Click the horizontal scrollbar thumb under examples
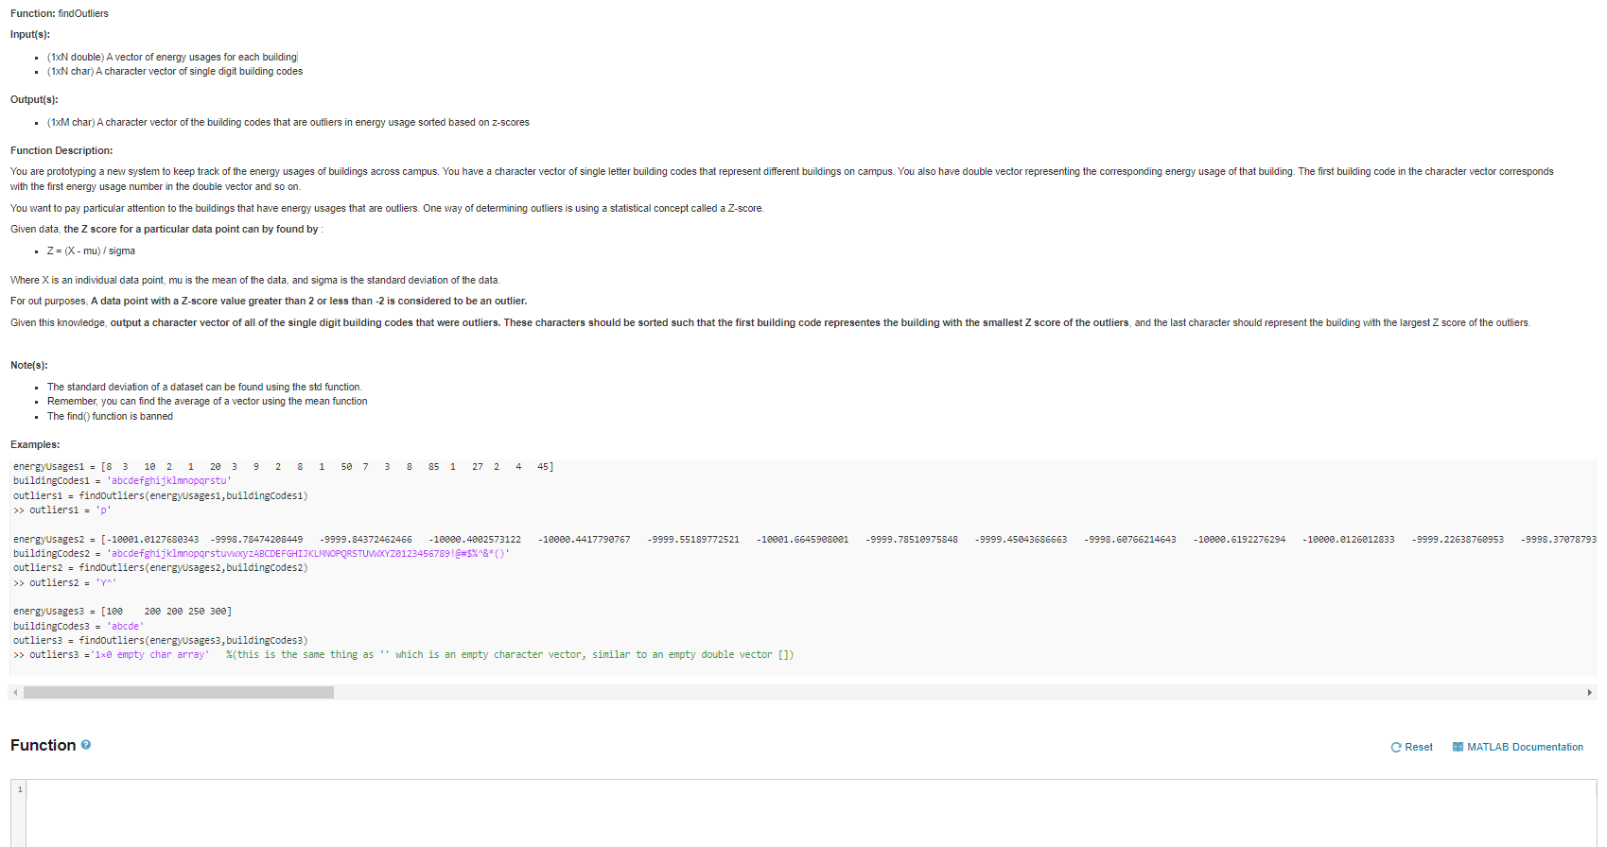The height and width of the screenshot is (847, 1607). [x=179, y=692]
